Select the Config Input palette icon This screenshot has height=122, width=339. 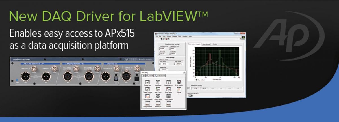click(158, 96)
